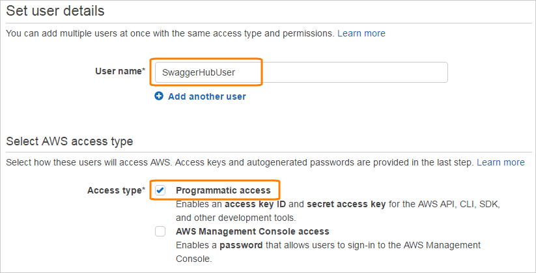This screenshot has width=536, height=273.
Task: Open Learn more about access keys and passwords
Action: (x=500, y=162)
